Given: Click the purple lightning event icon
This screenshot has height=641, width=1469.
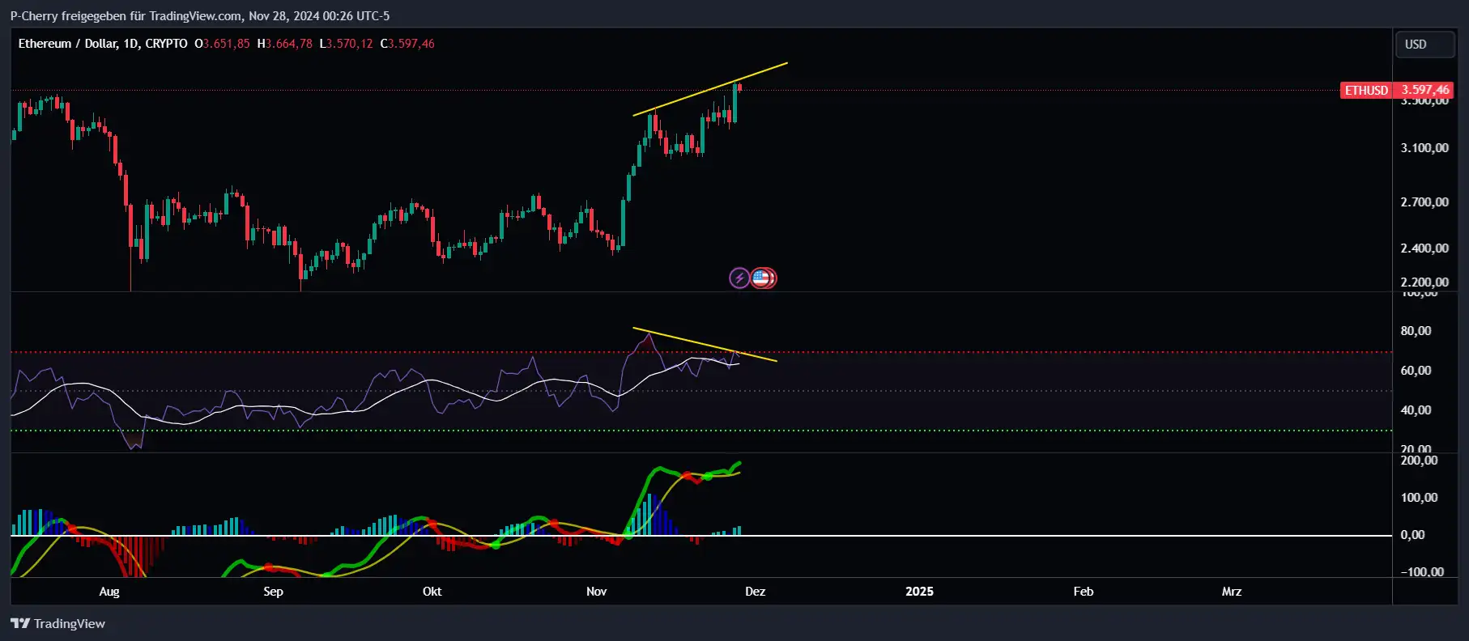Looking at the screenshot, I should click(x=739, y=278).
